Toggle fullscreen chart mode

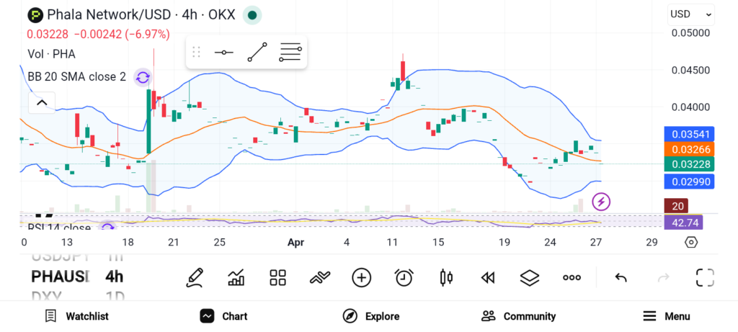[x=704, y=277]
